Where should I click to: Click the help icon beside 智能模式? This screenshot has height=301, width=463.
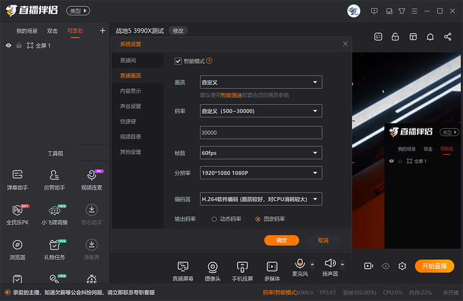209,61
